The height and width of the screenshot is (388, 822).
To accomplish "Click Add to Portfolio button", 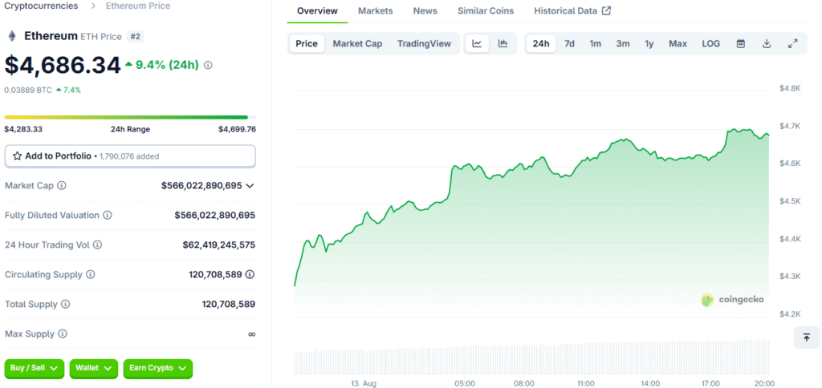I will [130, 156].
